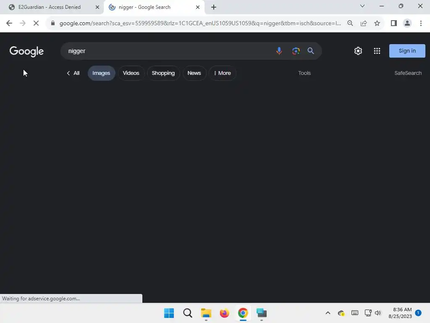Focus the browser address bar URL
Viewport: 430px width, 323px height.
[200, 24]
